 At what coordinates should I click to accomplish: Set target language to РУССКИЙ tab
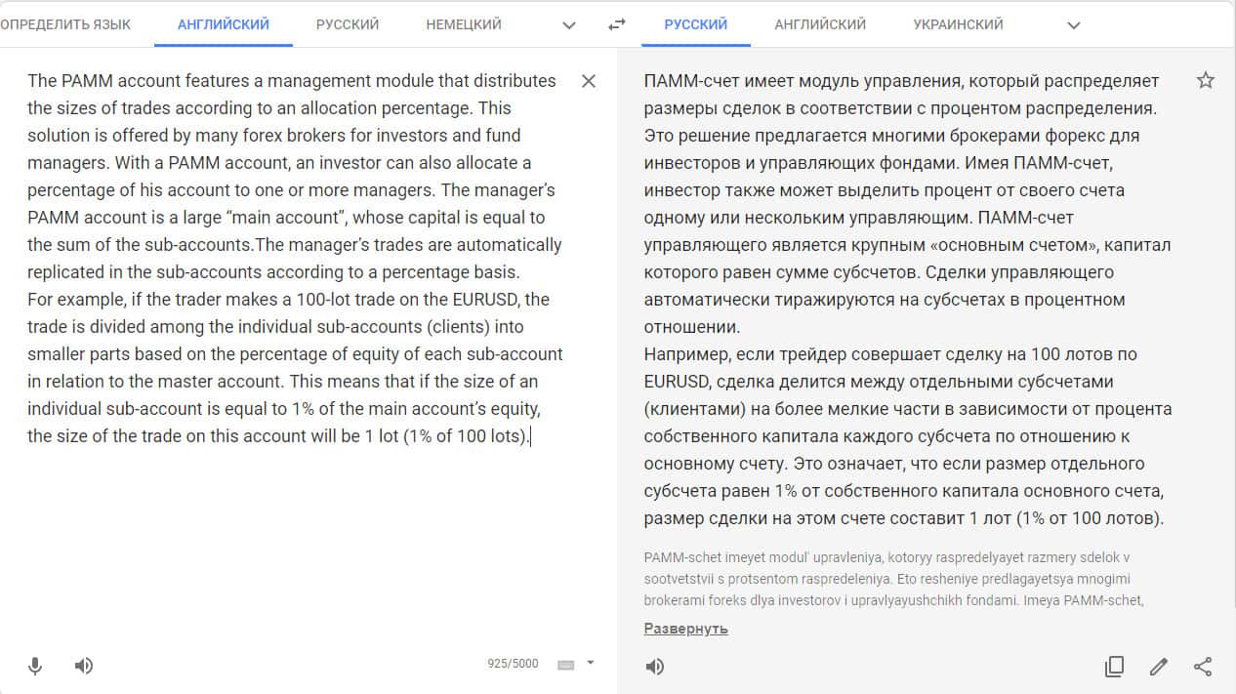696,24
